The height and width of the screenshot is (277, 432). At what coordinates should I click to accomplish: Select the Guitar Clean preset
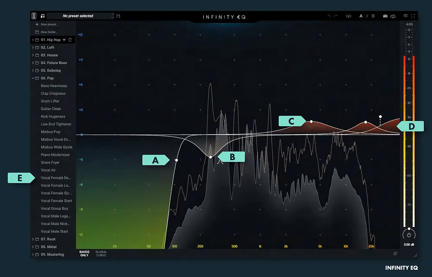click(51, 109)
